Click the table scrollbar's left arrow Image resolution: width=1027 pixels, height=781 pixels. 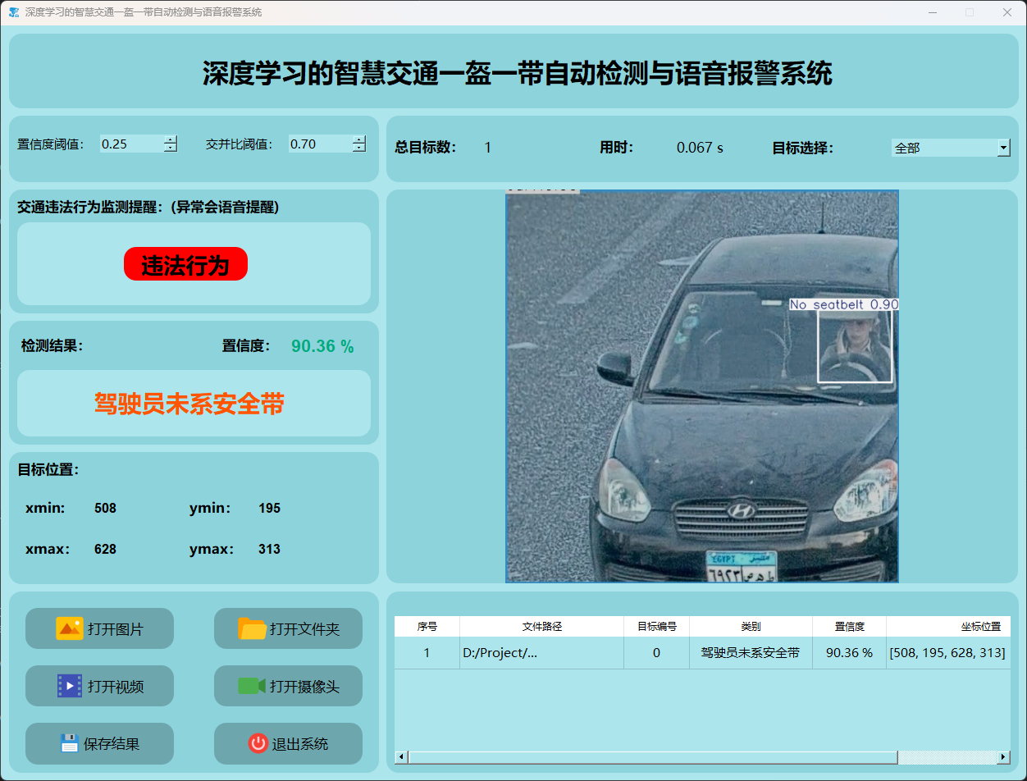click(401, 756)
